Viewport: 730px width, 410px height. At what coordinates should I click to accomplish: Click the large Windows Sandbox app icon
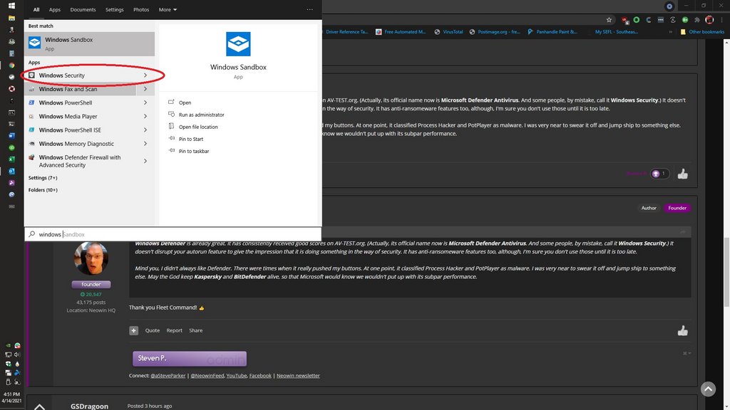(238, 43)
